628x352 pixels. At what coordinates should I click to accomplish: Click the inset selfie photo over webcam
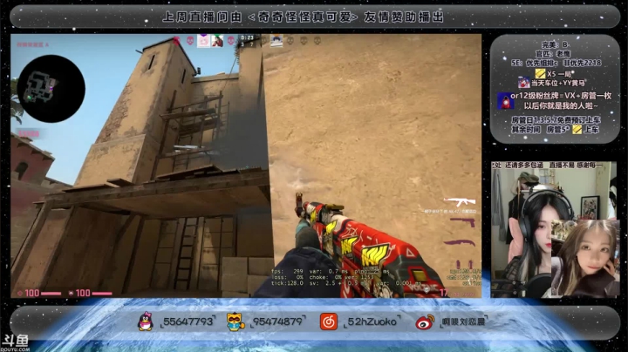pos(584,259)
